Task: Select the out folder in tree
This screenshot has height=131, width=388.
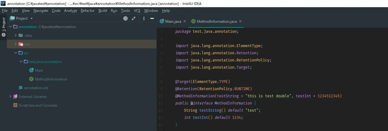Action: pyautogui.click(x=82, y=44)
